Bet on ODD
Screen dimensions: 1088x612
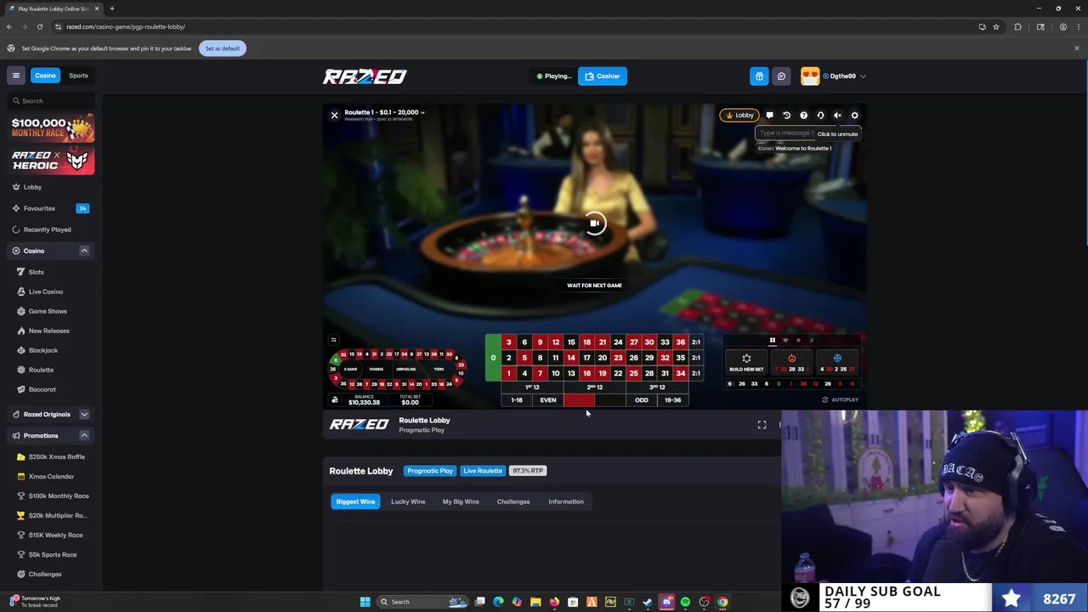(642, 400)
